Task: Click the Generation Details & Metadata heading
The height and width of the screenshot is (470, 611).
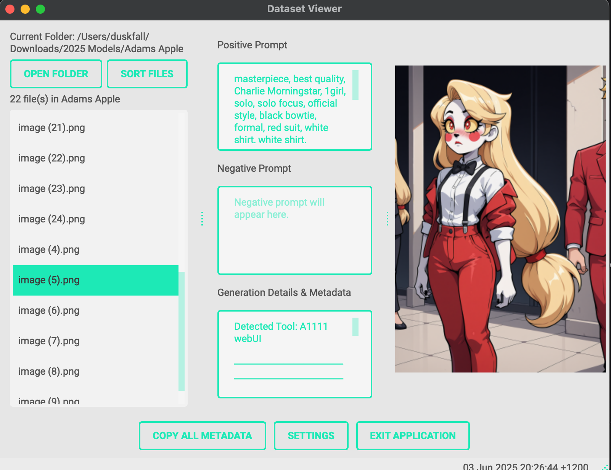Action: coord(284,293)
